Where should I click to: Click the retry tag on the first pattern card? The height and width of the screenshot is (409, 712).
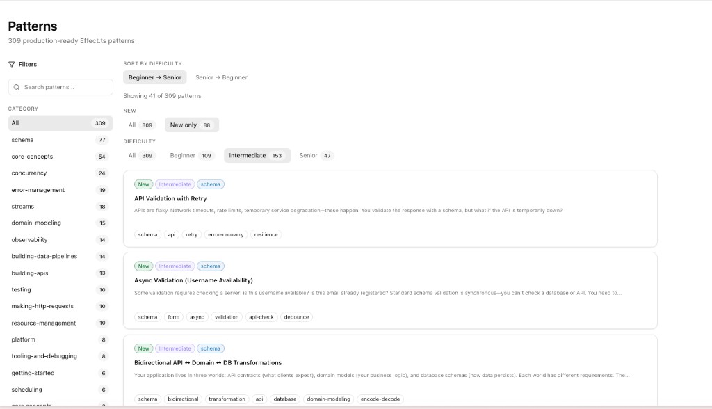pos(191,234)
